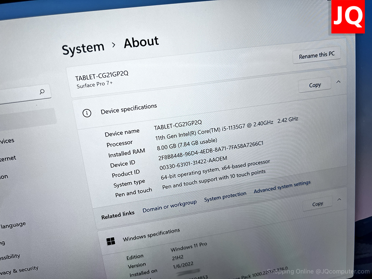372x279 pixels.
Task: Open the language sidebar item
Action: [13, 225]
